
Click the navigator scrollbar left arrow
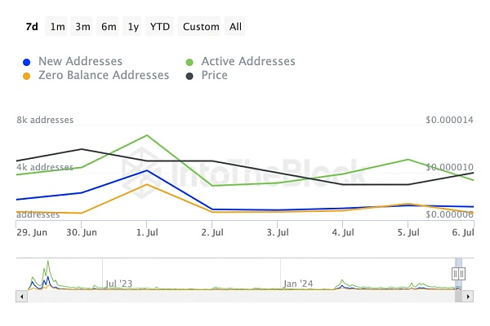(x=20, y=296)
